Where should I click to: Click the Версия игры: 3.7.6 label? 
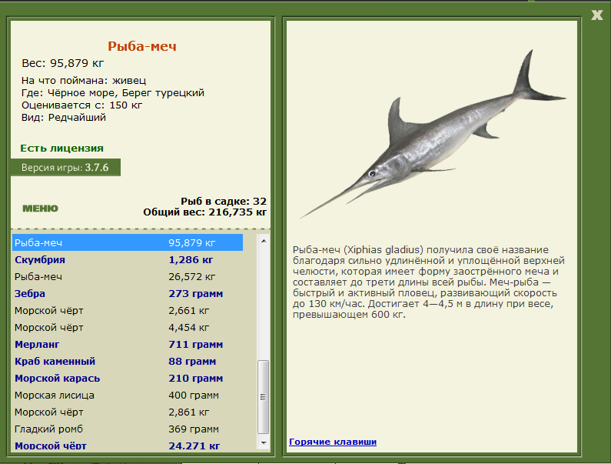coord(65,168)
